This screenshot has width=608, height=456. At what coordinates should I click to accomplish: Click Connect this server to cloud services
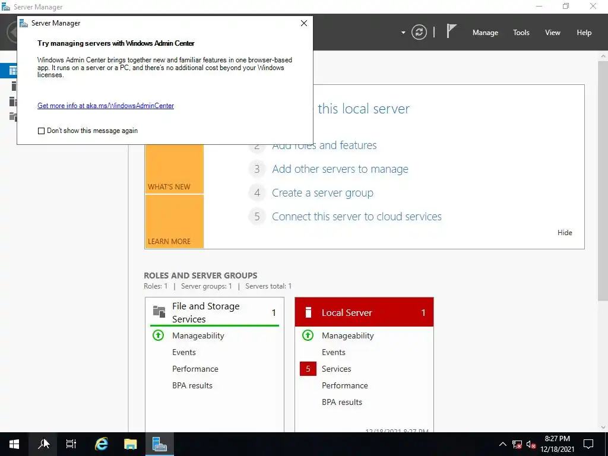[357, 216]
